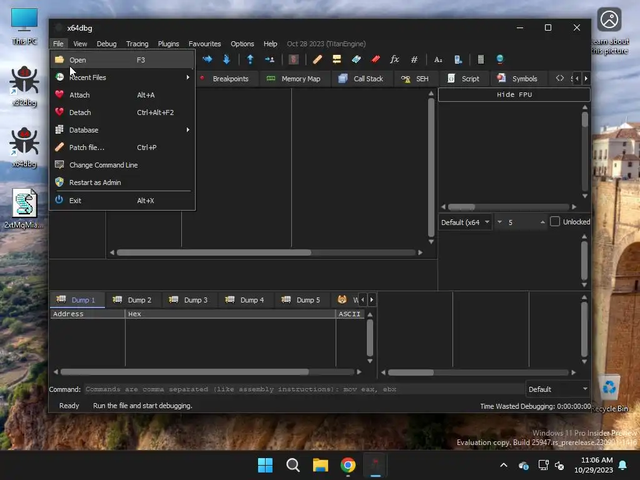This screenshot has height=480, width=640.
Task: Click the Learn about this picture icon
Action: (609, 31)
